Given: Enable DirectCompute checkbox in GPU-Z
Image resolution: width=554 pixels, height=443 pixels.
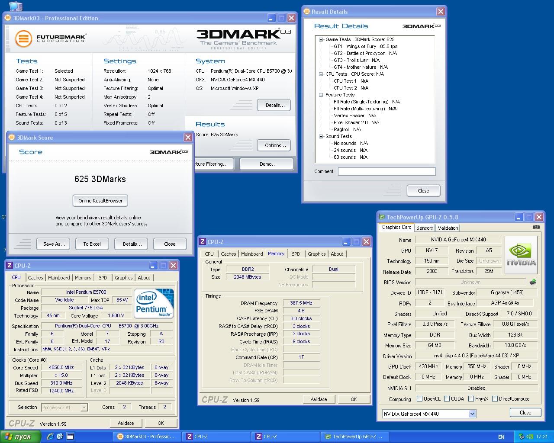Looking at the screenshot, I should (x=495, y=399).
